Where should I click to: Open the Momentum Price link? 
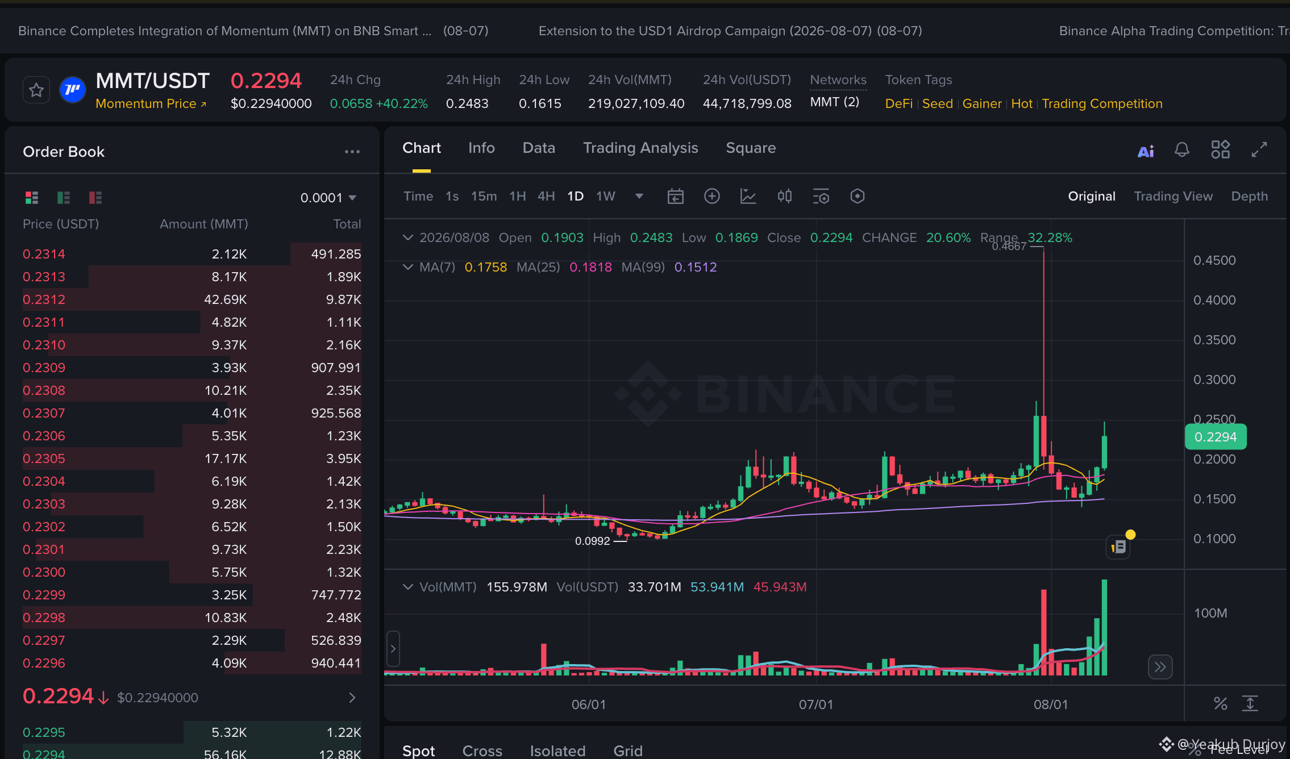tap(151, 104)
